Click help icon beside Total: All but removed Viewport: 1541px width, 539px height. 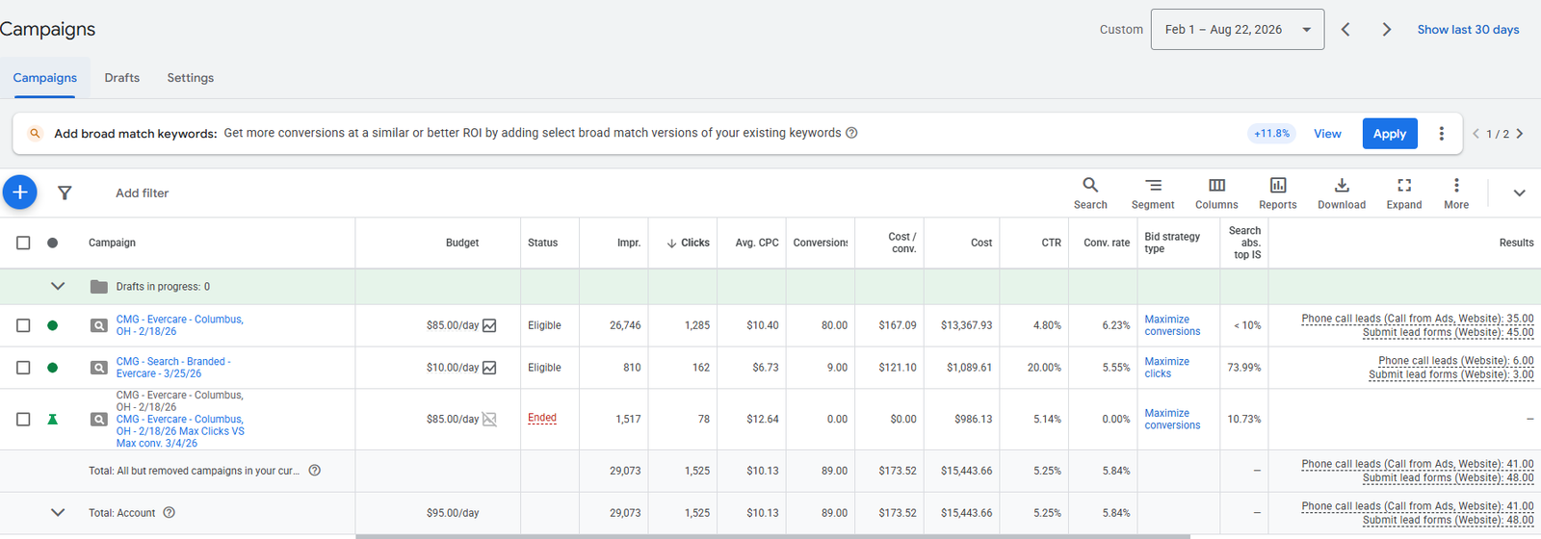(314, 471)
